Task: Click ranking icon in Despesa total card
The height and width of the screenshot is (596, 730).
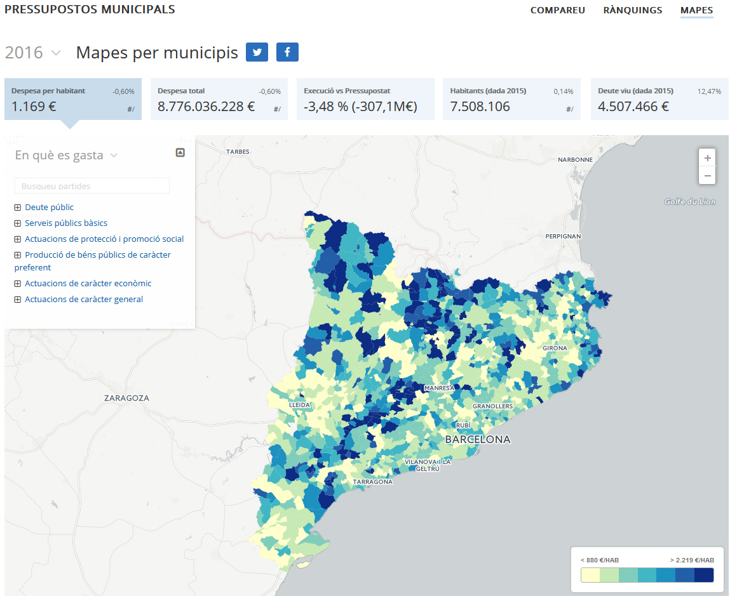Action: (x=277, y=109)
